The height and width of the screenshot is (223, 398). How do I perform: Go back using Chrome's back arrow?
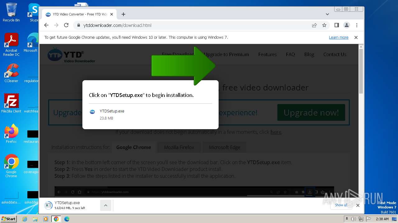(x=46, y=25)
